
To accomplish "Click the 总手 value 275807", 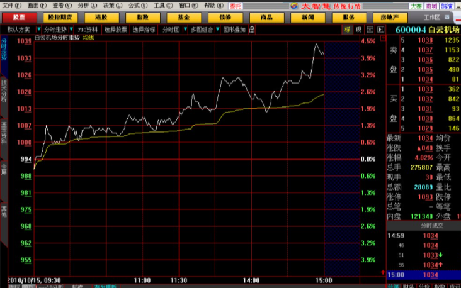I will [x=421, y=167].
